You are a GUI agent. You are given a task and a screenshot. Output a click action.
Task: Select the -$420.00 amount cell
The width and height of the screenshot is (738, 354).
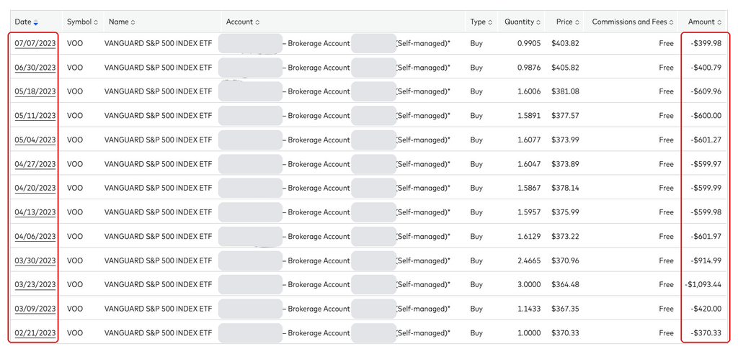point(706,309)
